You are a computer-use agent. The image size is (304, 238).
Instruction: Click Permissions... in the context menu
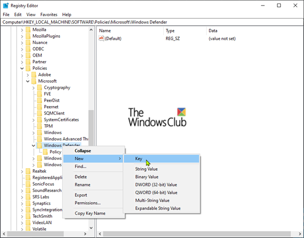click(88, 203)
